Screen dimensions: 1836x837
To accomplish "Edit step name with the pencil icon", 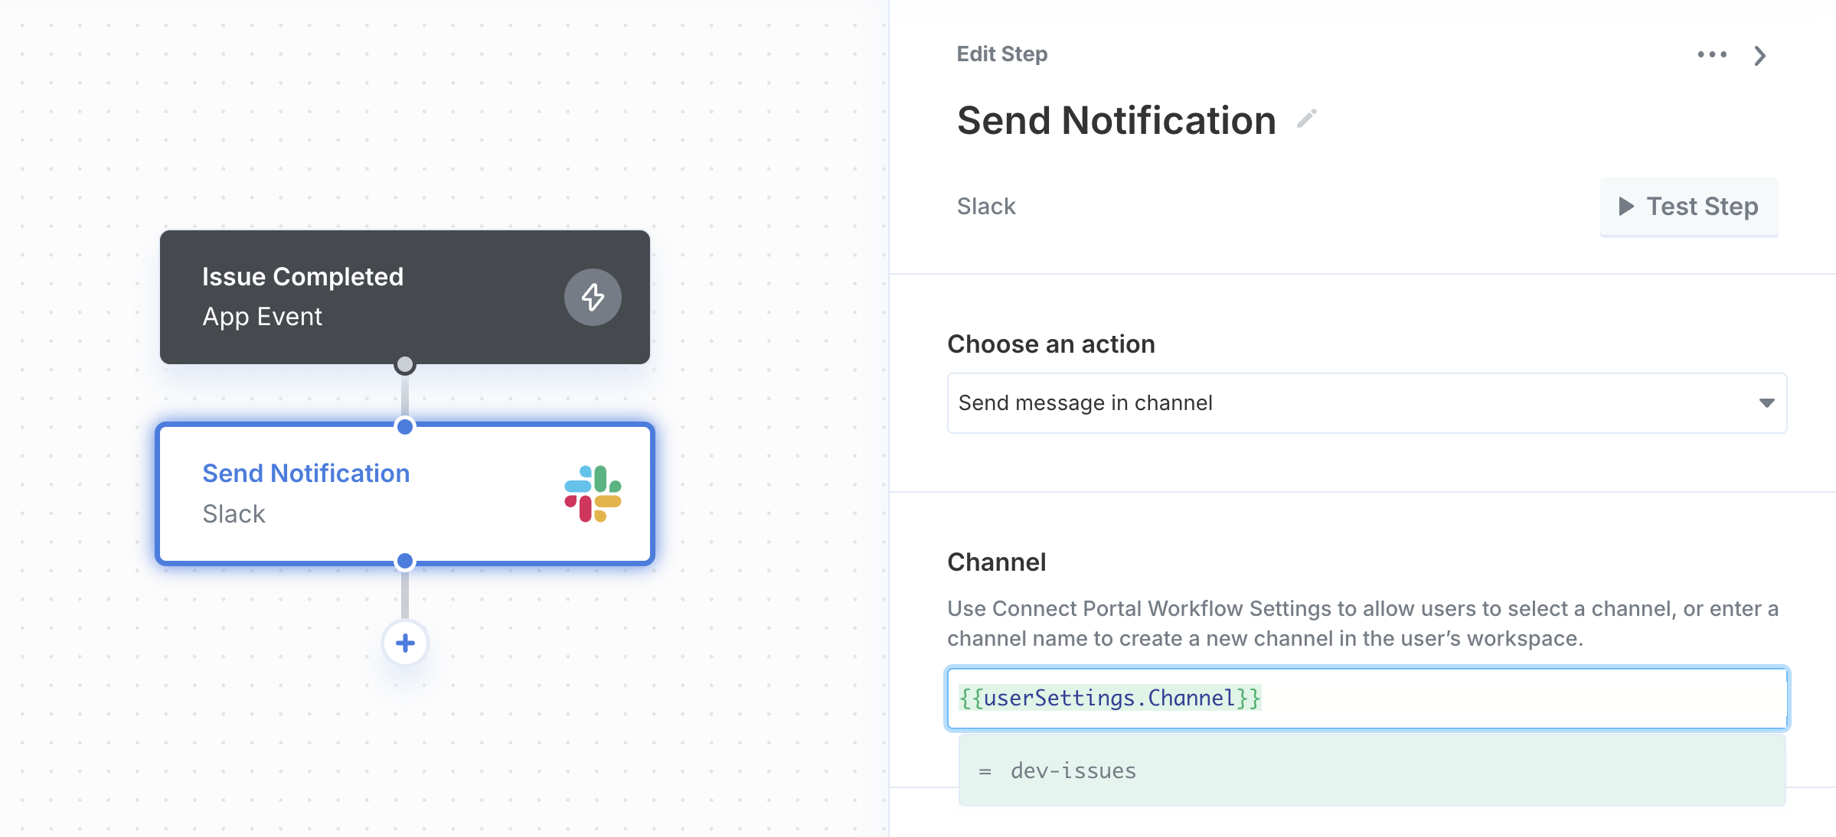I will 1306,119.
